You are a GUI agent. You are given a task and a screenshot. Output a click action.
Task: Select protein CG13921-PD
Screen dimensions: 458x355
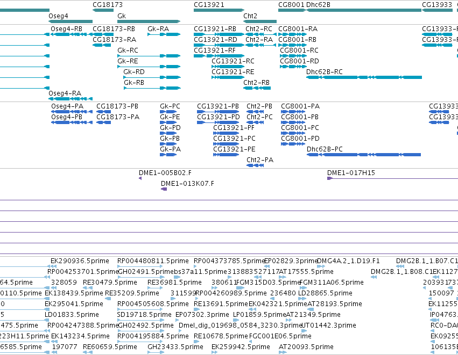[218, 122]
